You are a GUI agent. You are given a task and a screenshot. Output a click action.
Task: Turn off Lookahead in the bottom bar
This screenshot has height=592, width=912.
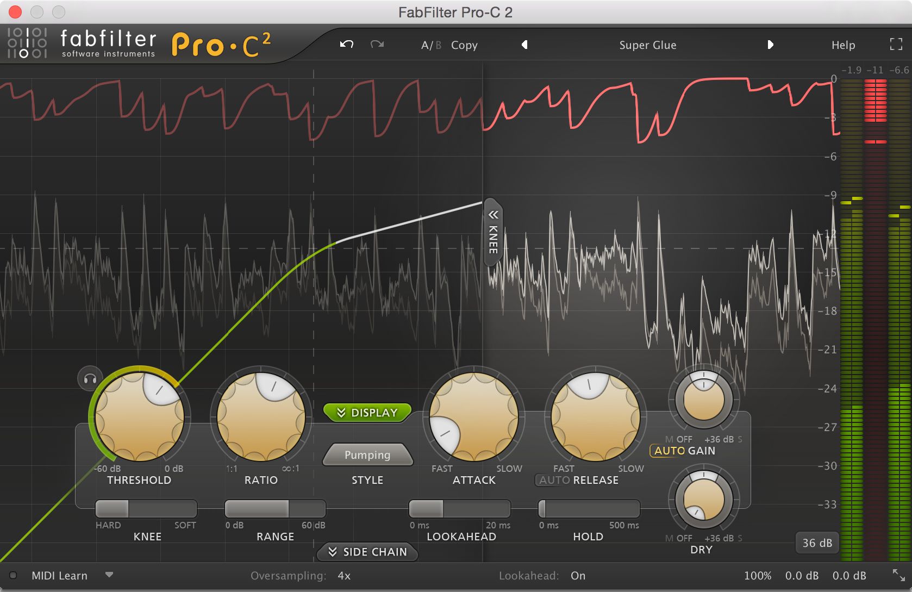point(578,575)
